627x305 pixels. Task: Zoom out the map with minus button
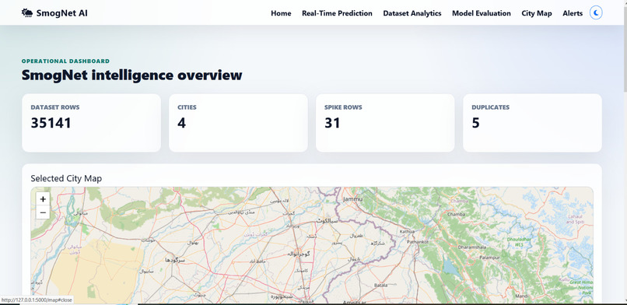(x=43, y=212)
